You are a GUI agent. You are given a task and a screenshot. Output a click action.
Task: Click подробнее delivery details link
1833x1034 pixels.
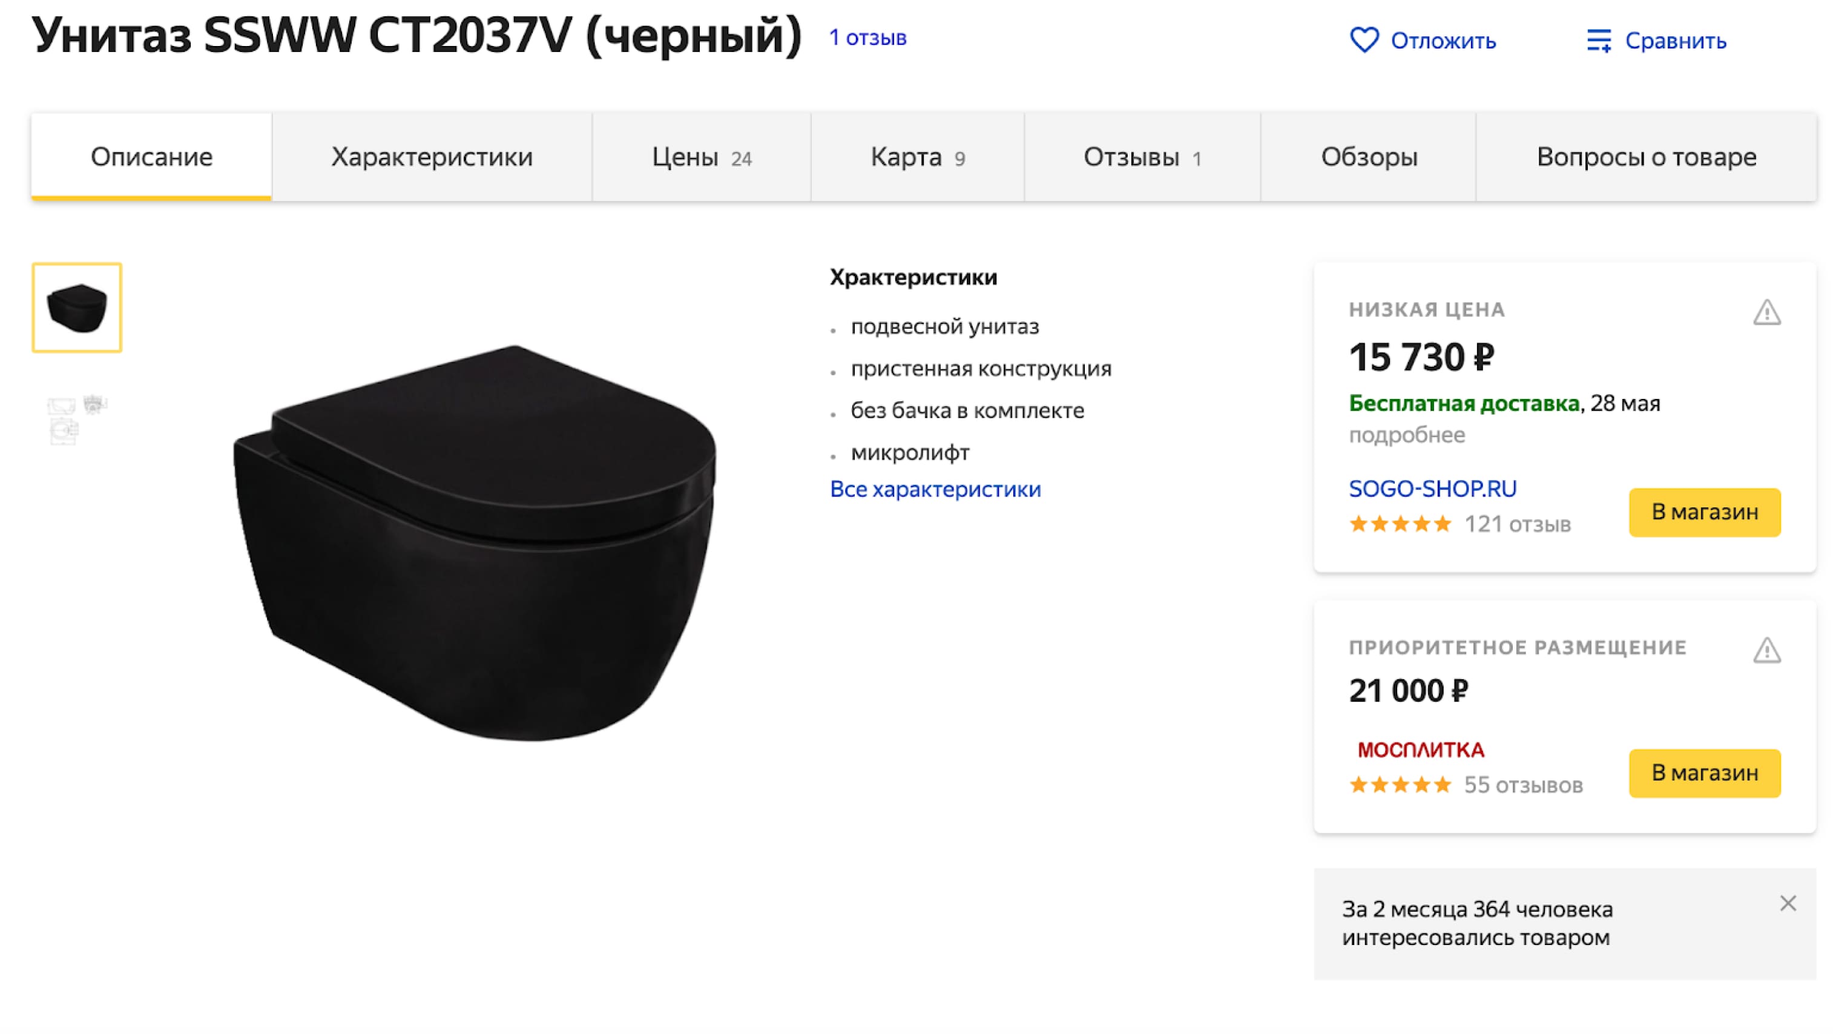(x=1407, y=434)
